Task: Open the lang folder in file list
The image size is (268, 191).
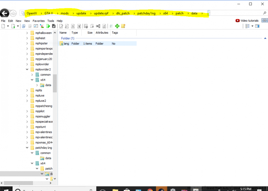Action: (66, 43)
